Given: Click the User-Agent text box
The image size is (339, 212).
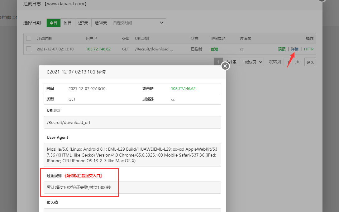Looking at the screenshot, I should (132, 155).
